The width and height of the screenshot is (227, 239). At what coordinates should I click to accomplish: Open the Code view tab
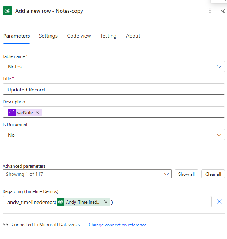coord(79,36)
